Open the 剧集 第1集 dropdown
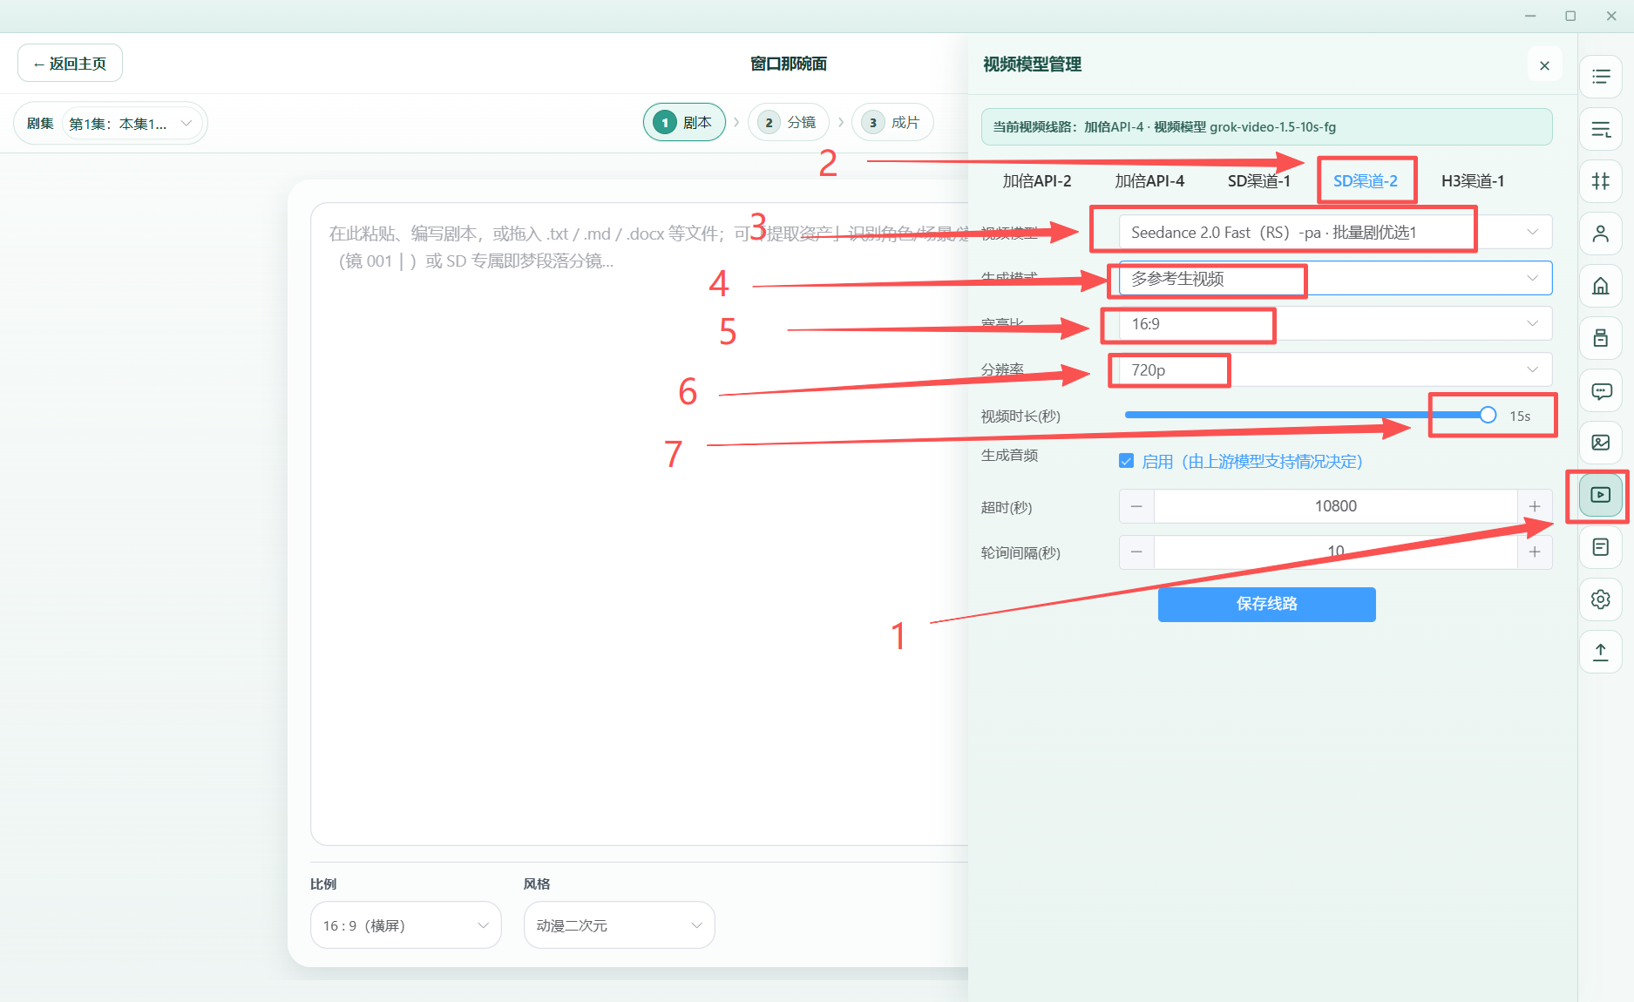Viewport: 1634px width, 1002px height. (132, 124)
